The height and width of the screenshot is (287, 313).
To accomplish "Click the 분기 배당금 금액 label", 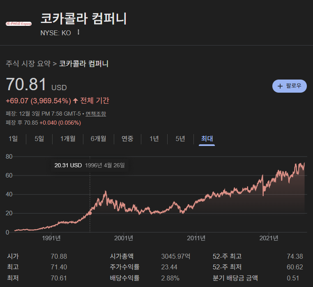I will (x=235, y=278).
